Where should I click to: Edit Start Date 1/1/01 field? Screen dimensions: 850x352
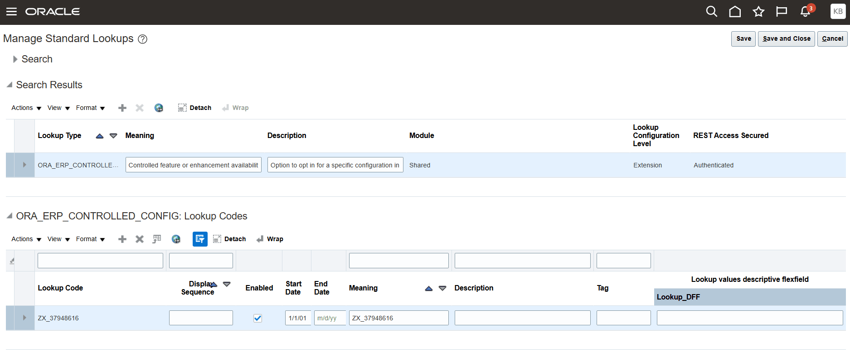pyautogui.click(x=298, y=318)
